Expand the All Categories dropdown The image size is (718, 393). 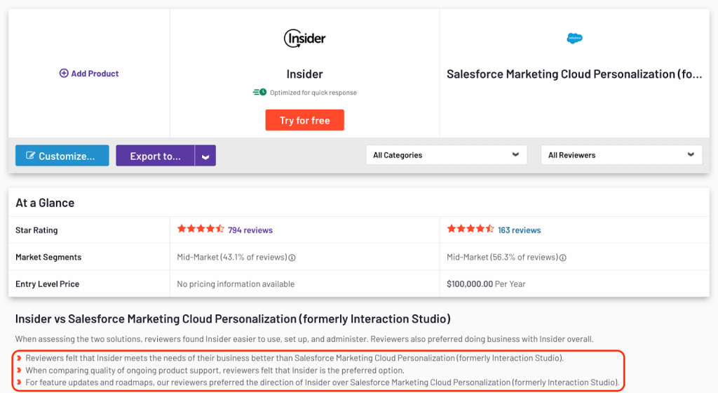coord(447,155)
